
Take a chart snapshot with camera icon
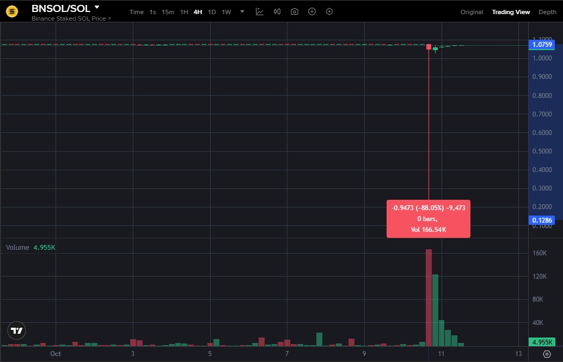tap(295, 12)
